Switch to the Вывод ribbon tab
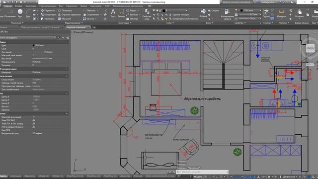Image resolution: width=318 pixels, height=179 pixels. [x=83, y=6]
